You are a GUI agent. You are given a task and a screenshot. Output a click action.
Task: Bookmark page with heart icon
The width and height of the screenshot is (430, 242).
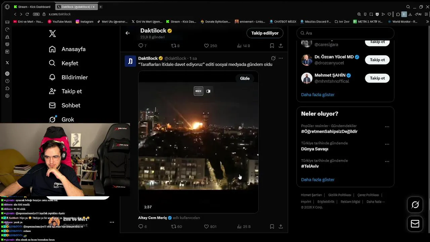389,14
